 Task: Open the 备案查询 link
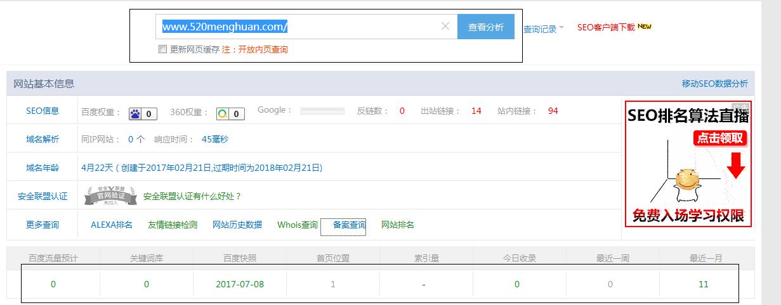coord(349,225)
